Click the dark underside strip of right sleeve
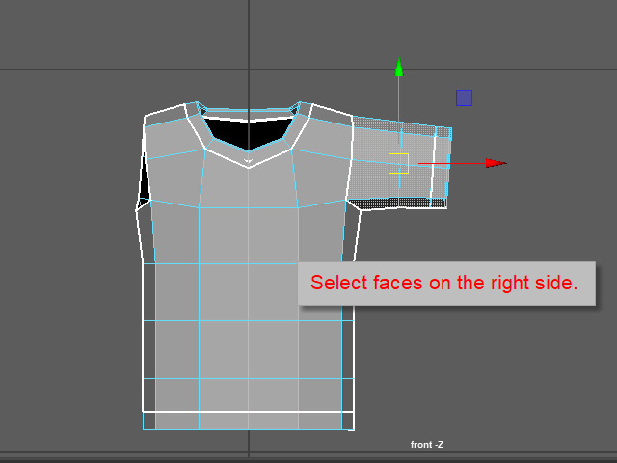 point(395,203)
